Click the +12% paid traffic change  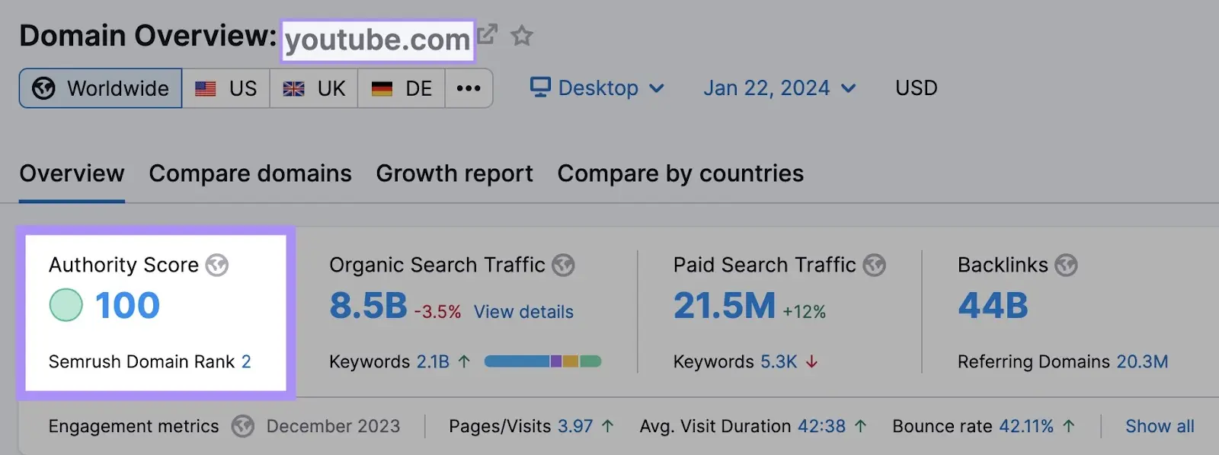click(805, 312)
